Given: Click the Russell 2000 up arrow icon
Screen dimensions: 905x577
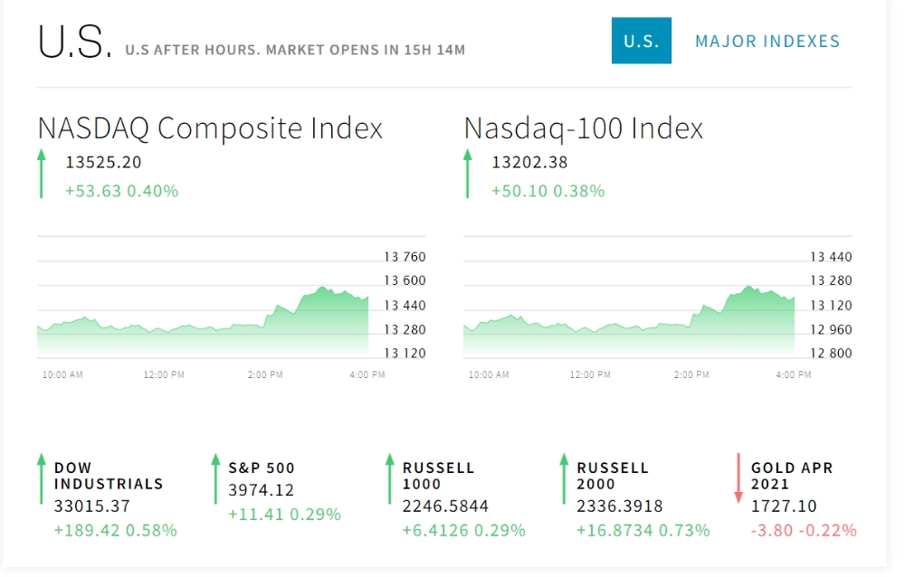Looking at the screenshot, I should [x=564, y=479].
